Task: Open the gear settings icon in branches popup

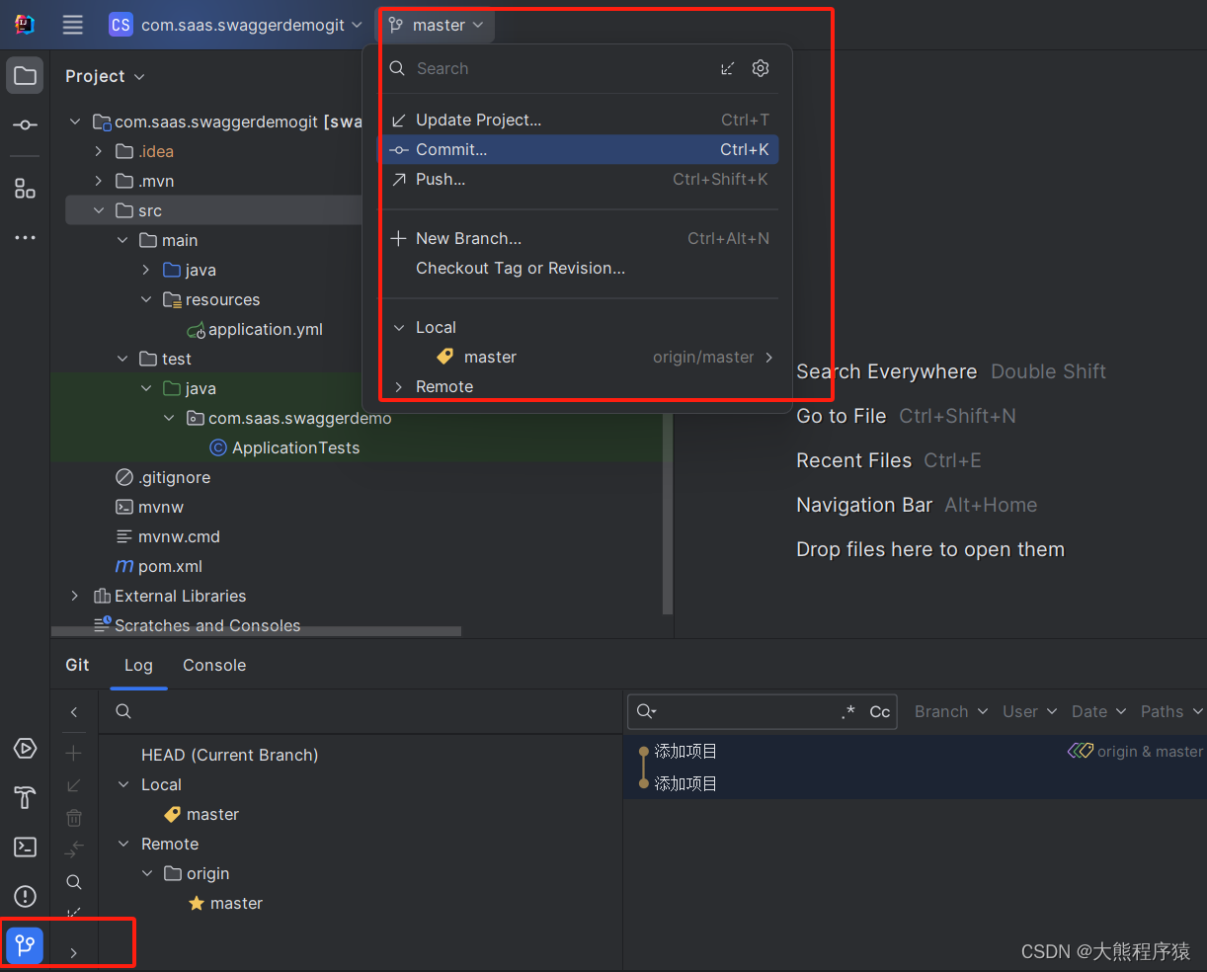Action: [x=761, y=68]
